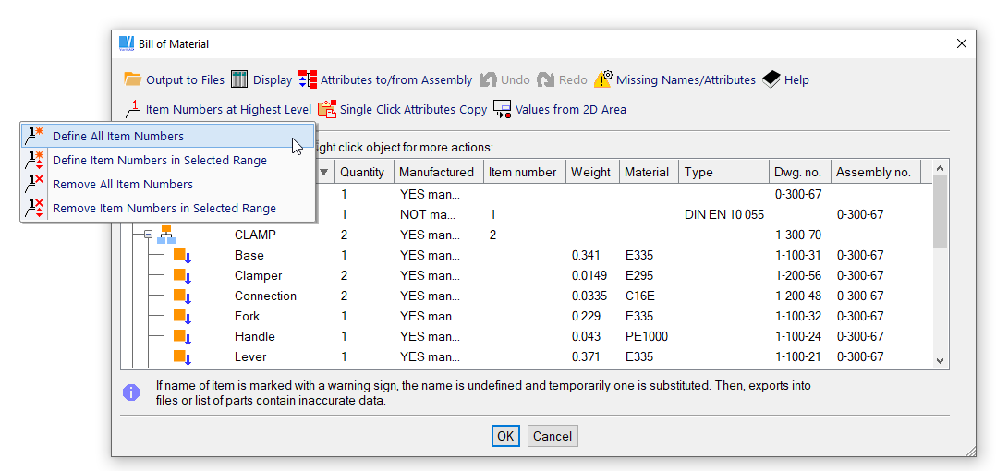Click Attributes to/from Assembly icon
The width and height of the screenshot is (996, 471).
[308, 79]
